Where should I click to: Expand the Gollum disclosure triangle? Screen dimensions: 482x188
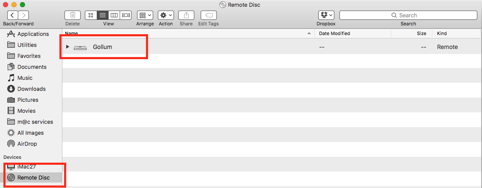coord(67,47)
